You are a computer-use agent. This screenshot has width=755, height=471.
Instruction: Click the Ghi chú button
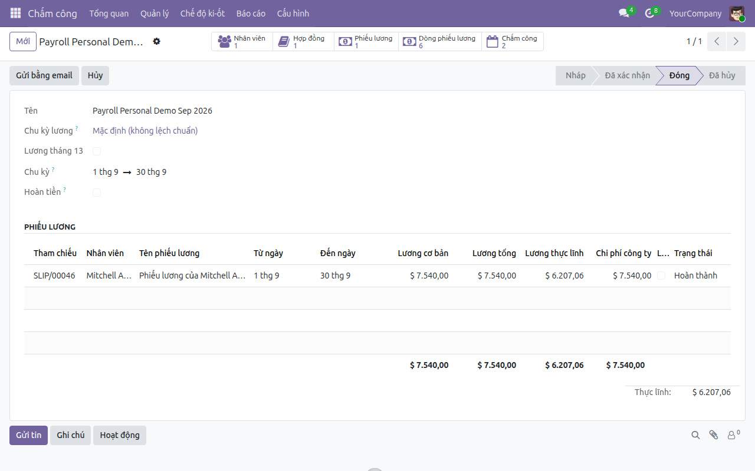[x=70, y=435]
